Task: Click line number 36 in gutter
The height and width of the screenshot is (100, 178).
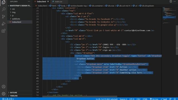Action: coord(38,53)
